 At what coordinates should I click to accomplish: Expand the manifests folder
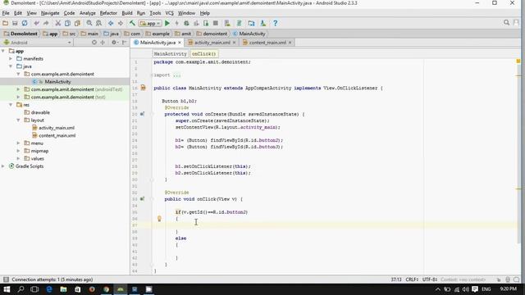[11, 59]
